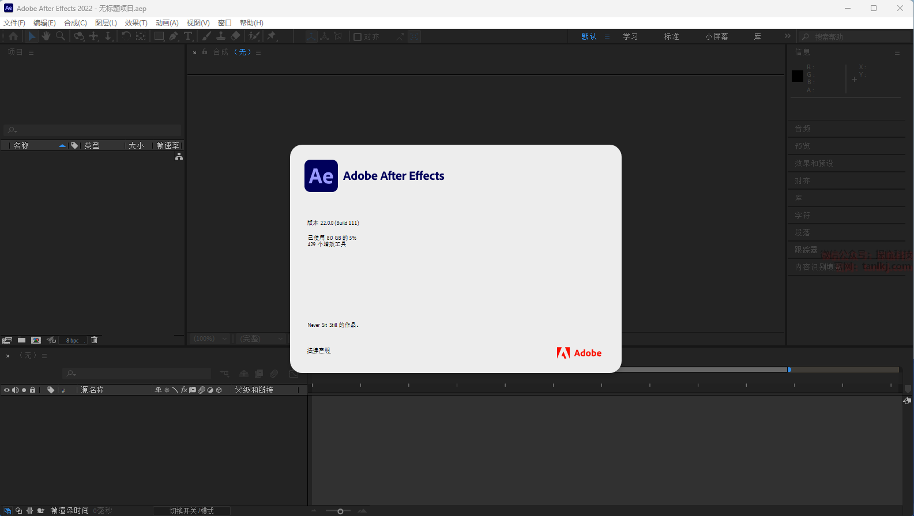Viewport: 914px width, 516px height.
Task: Click the Home icon in toolbar
Action: pyautogui.click(x=13, y=36)
